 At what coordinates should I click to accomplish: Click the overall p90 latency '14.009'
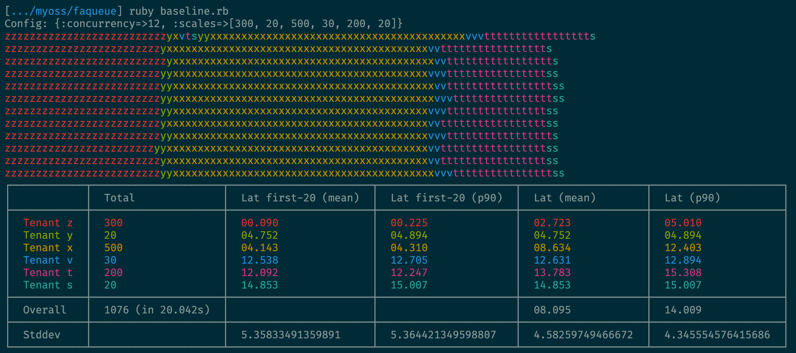(683, 310)
